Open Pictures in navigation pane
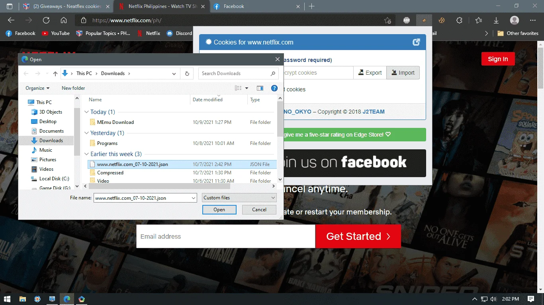 coord(48,160)
